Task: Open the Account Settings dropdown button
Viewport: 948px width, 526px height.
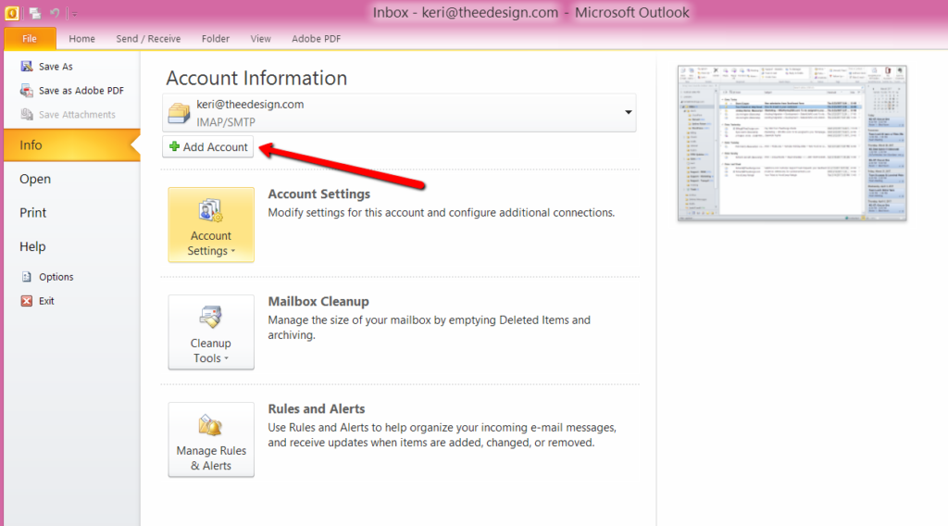Action: pos(211,225)
